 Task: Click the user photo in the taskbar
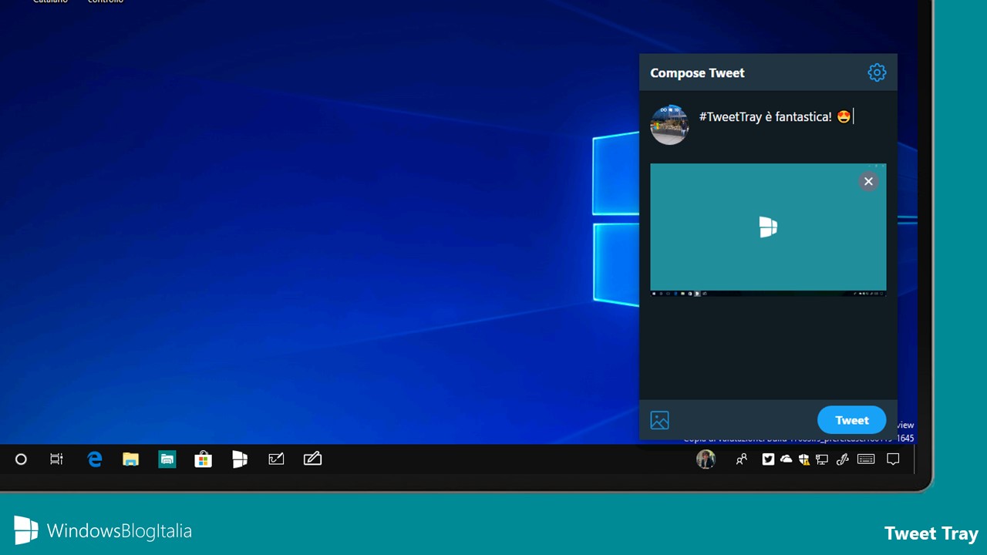(706, 459)
